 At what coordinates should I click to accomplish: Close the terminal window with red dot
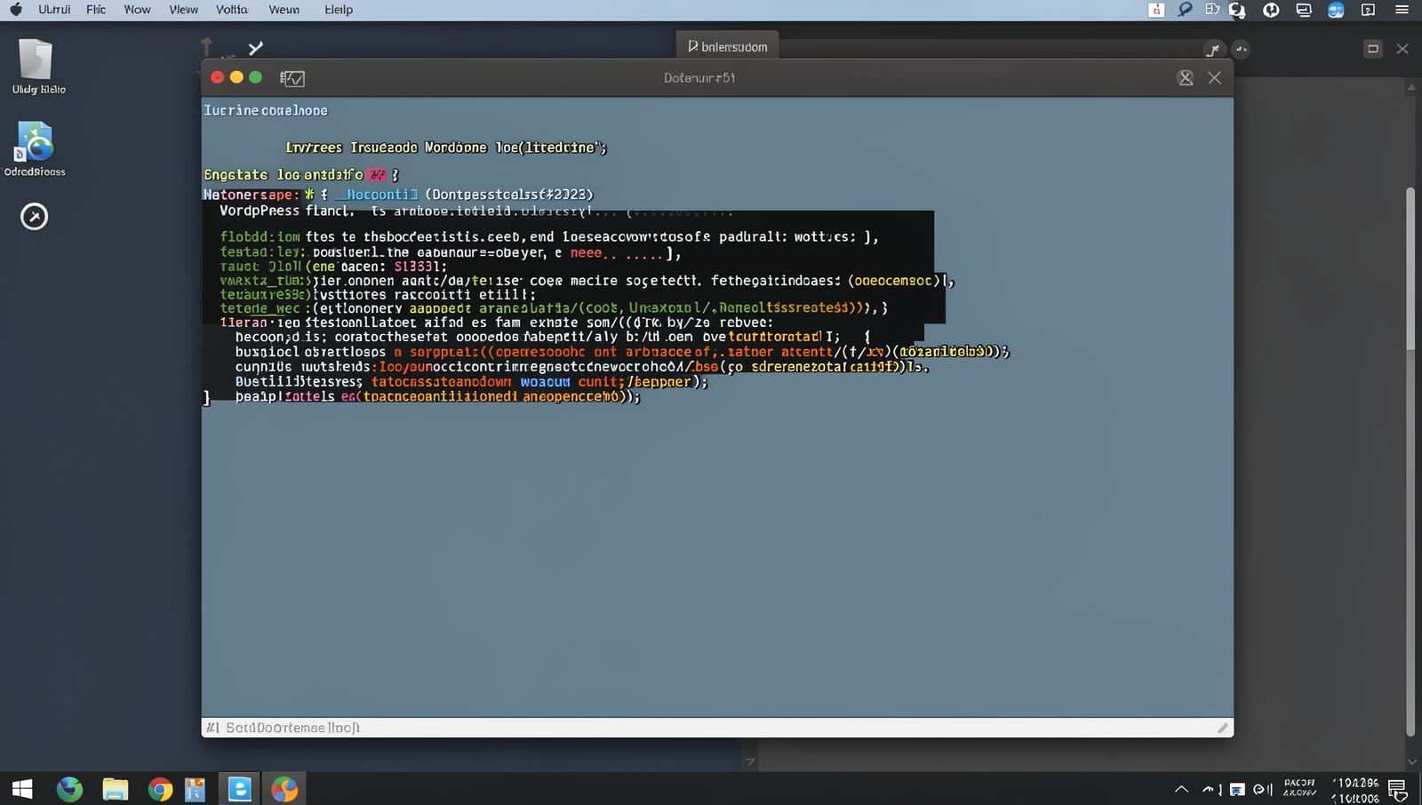[x=218, y=77]
